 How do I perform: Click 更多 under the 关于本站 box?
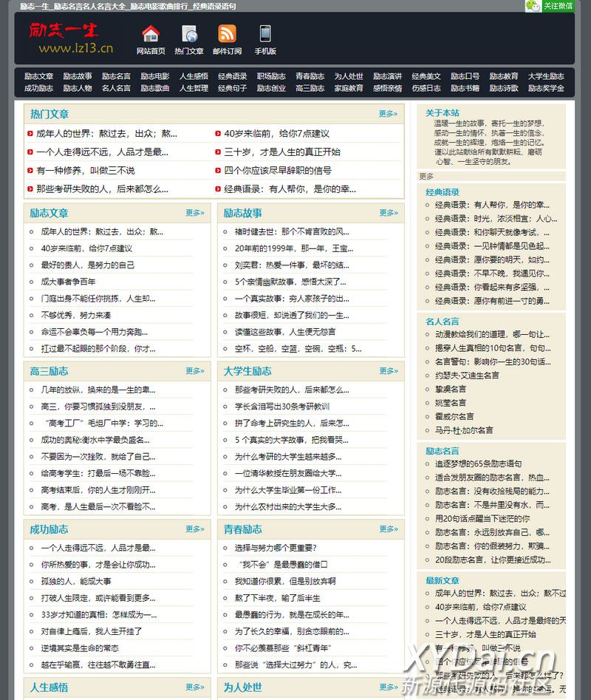[x=426, y=177]
